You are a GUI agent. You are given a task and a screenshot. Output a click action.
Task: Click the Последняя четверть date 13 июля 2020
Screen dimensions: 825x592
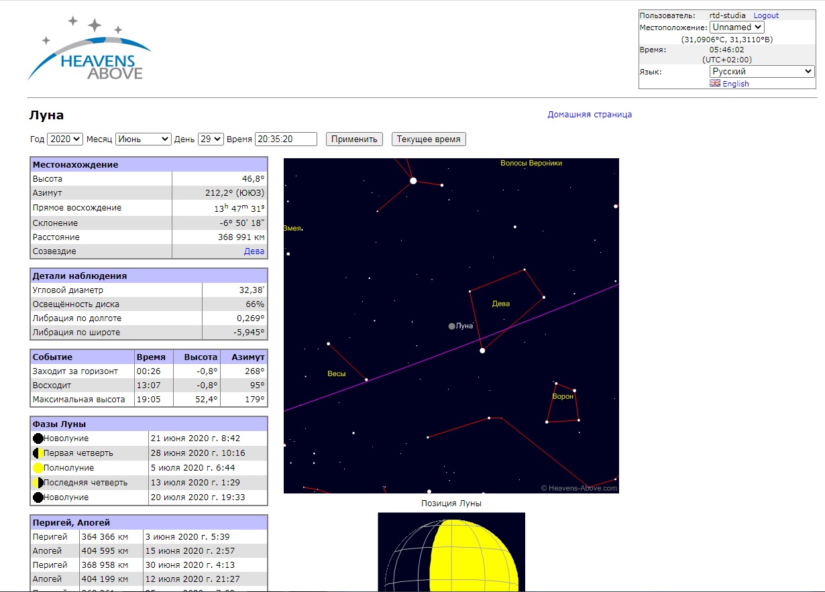pos(196,483)
